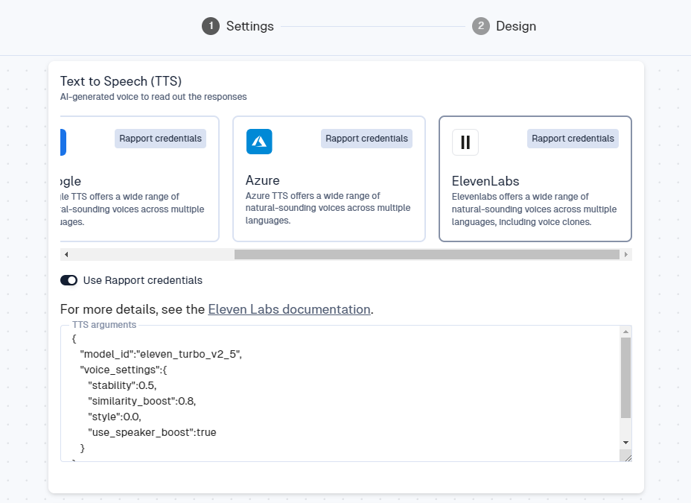This screenshot has height=503, width=691.
Task: Click the AI-generated voice subtitle text
Action: pyautogui.click(x=153, y=97)
